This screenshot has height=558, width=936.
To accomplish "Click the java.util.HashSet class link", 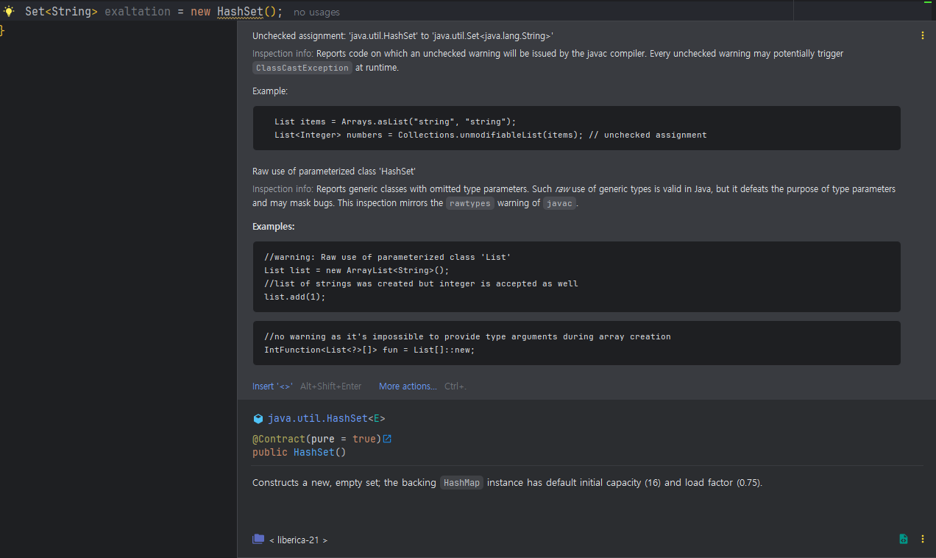I will click(x=316, y=418).
